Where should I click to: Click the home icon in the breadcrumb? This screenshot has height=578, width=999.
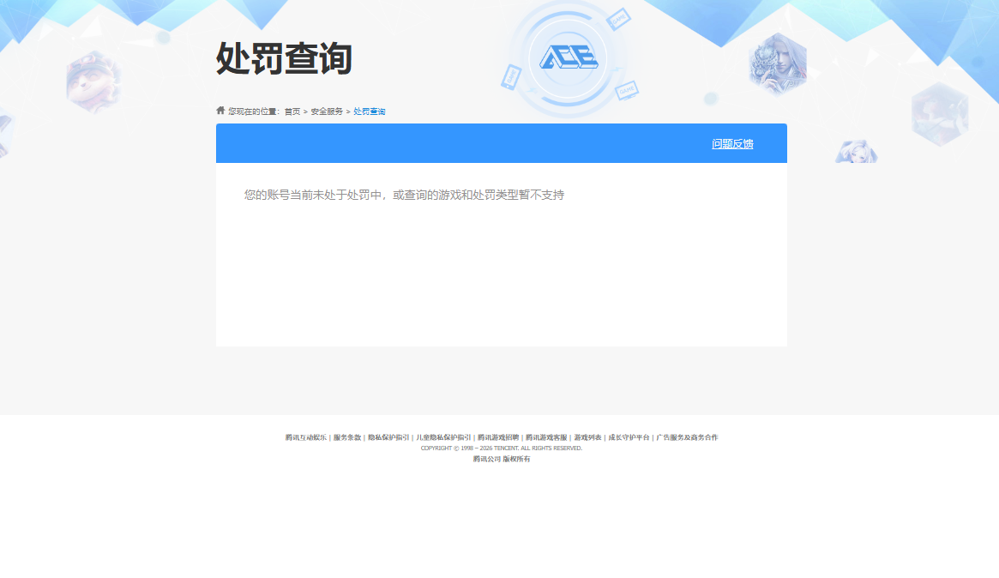click(220, 110)
